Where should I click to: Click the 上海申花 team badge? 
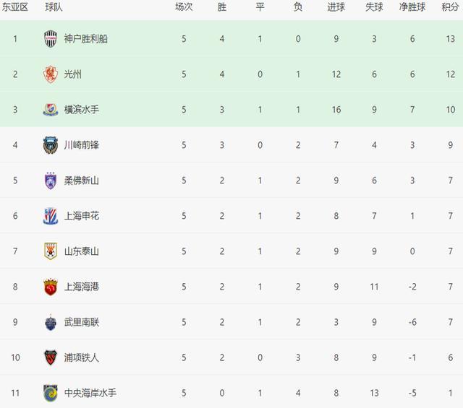51,216
